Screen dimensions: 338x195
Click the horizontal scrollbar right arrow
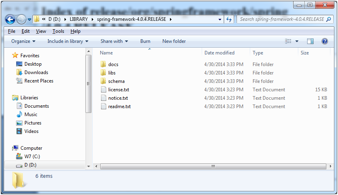(x=330, y=166)
